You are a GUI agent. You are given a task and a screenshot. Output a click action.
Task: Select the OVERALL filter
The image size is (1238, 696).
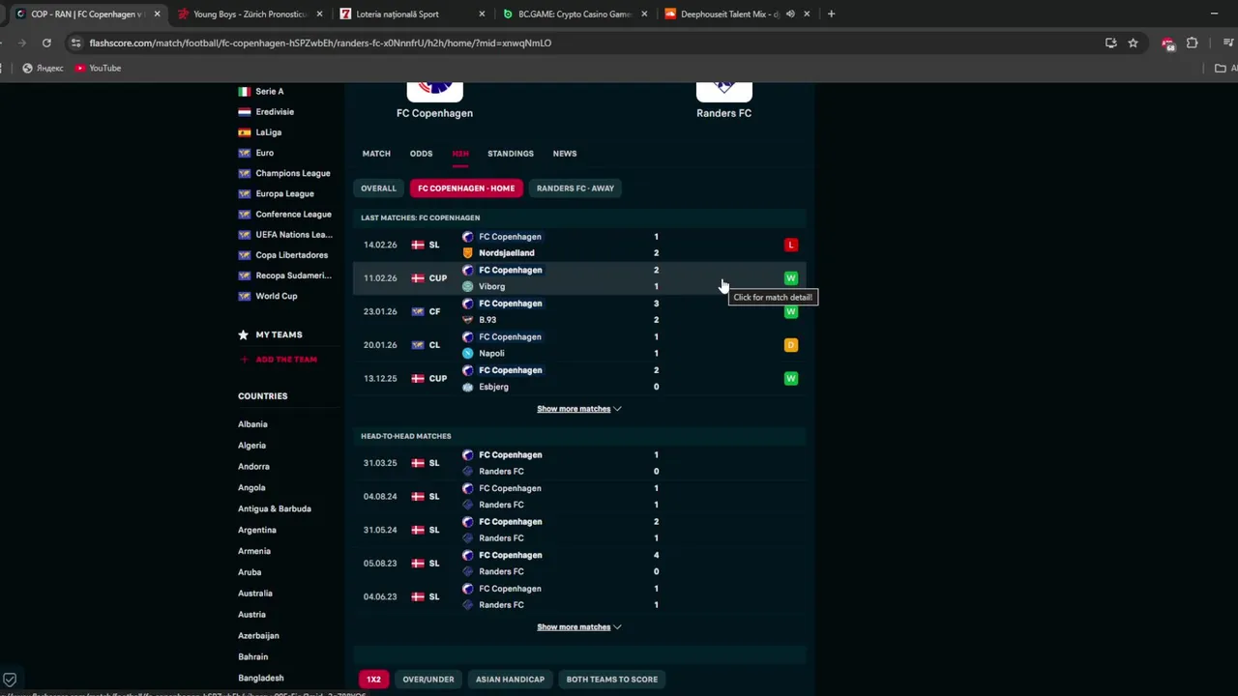pyautogui.click(x=378, y=188)
